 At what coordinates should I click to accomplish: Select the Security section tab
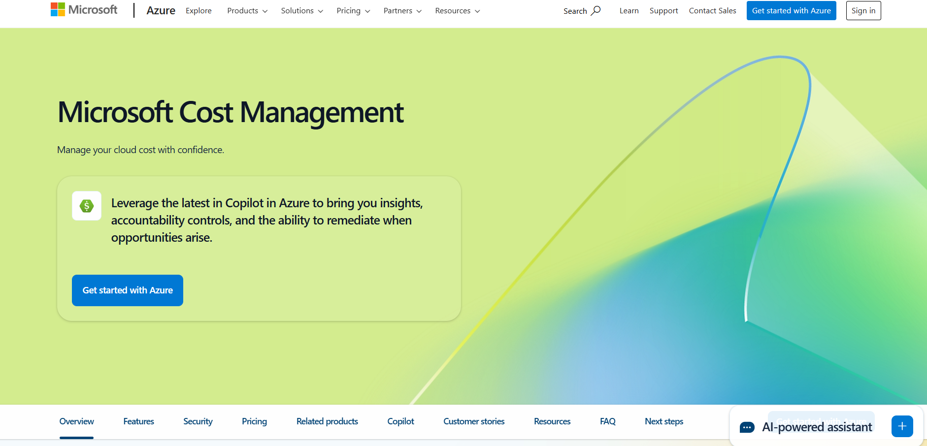(x=198, y=421)
